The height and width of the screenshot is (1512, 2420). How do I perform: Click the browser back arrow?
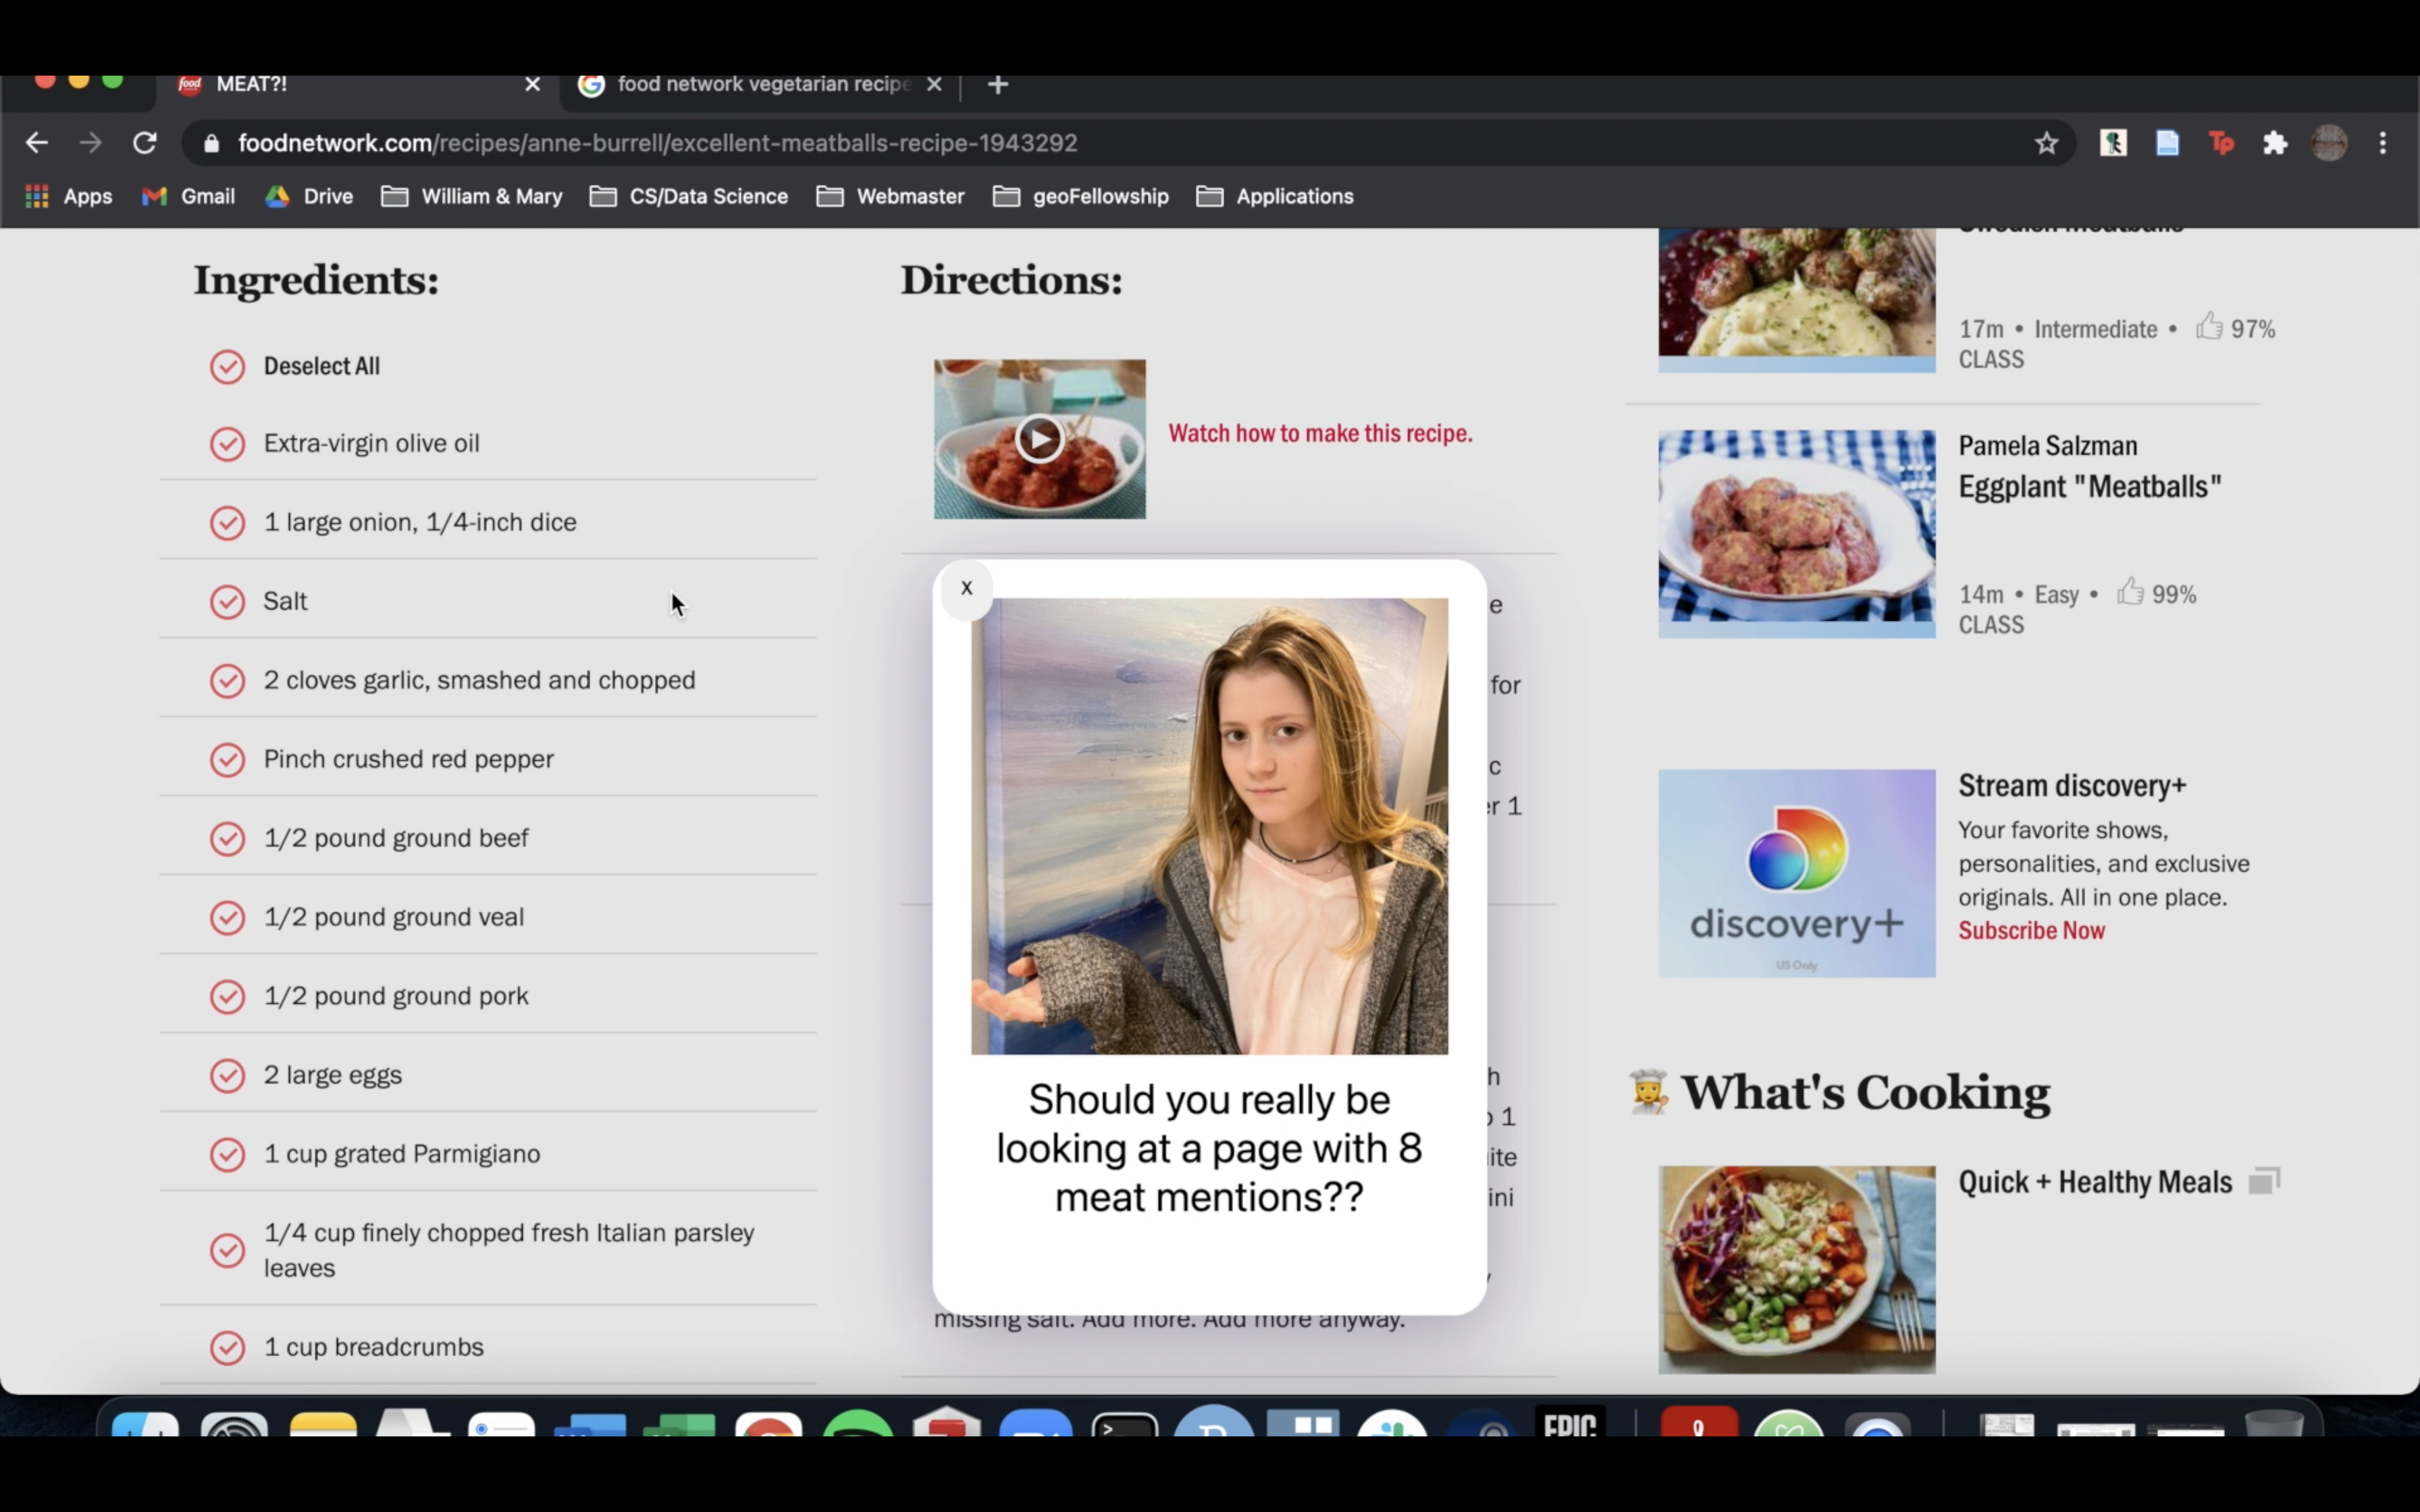click(x=37, y=143)
